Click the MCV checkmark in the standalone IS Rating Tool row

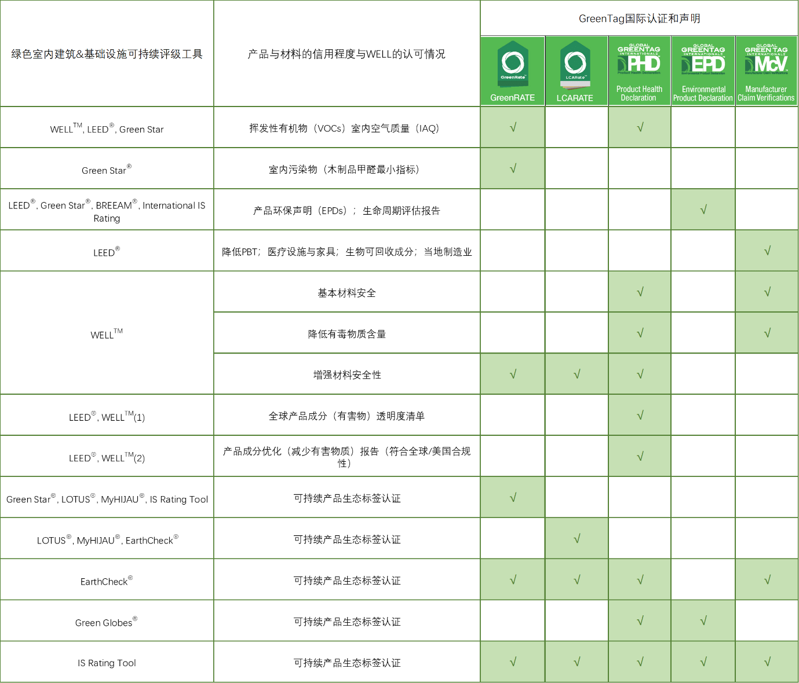point(767,662)
